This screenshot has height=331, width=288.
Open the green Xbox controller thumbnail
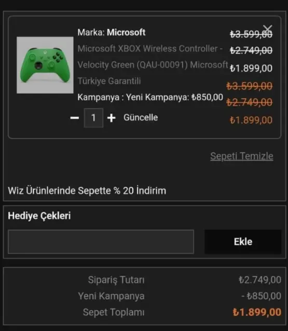45,65
